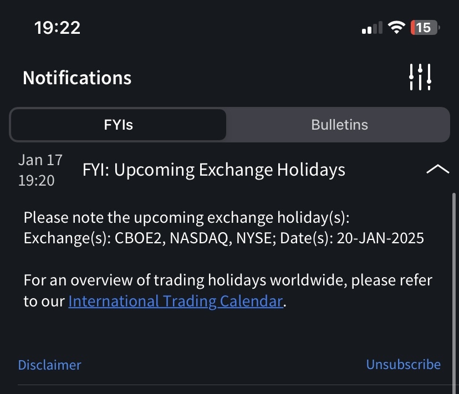This screenshot has width=459, height=394.
Task: Tap the FYI: Upcoming Exchange Holidays title
Action: (213, 170)
